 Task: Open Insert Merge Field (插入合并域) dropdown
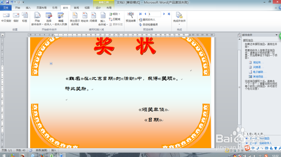coord(103,19)
